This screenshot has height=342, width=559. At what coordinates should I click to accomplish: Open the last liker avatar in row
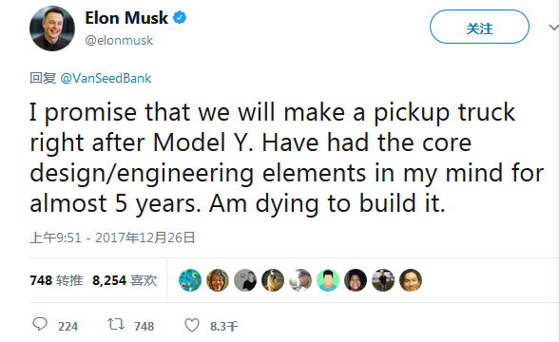coord(411,280)
